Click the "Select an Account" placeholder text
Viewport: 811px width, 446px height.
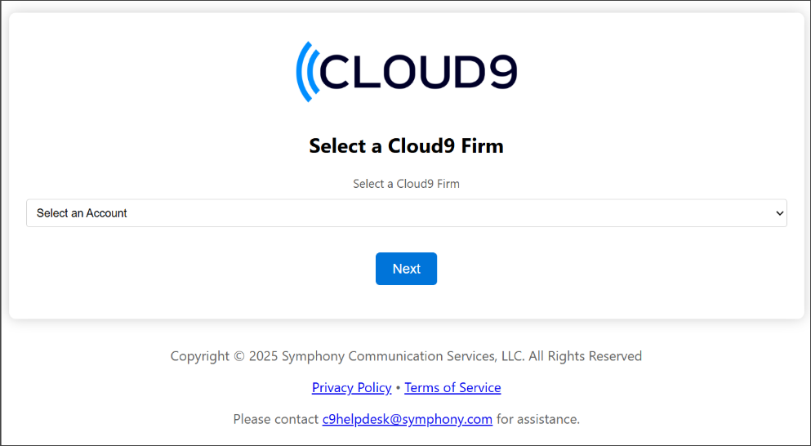tap(82, 213)
